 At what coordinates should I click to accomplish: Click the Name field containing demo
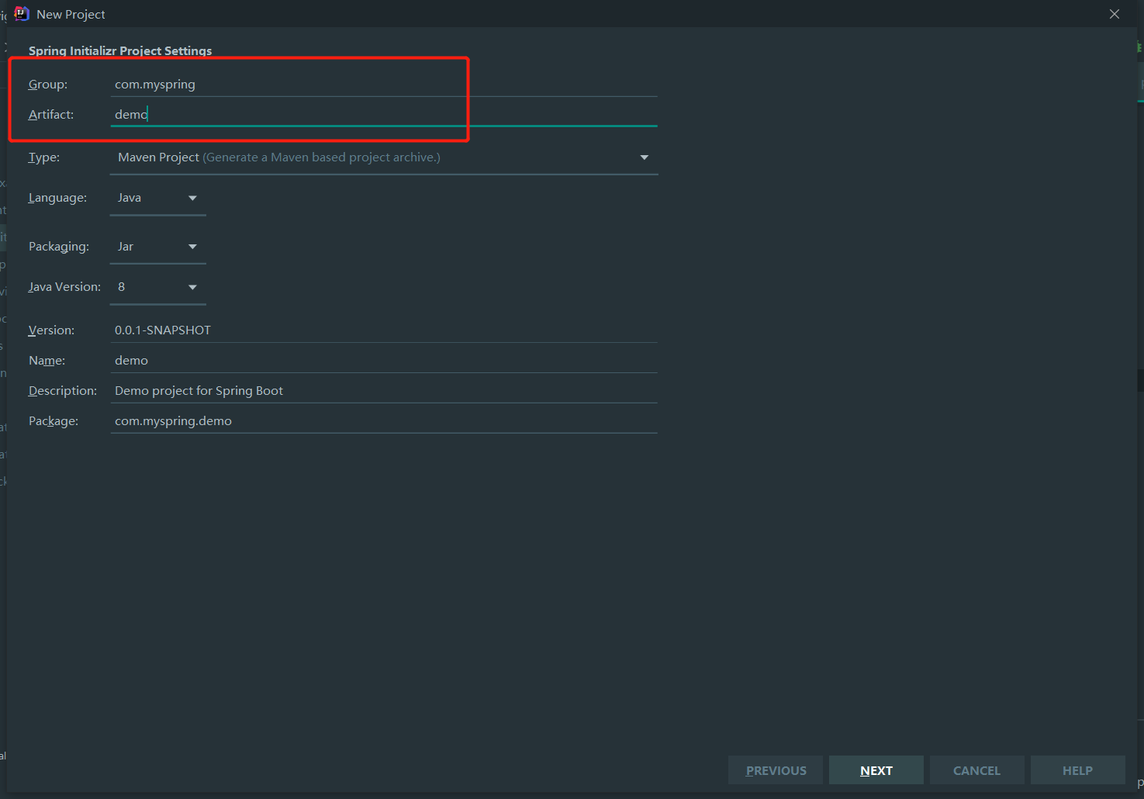click(384, 360)
